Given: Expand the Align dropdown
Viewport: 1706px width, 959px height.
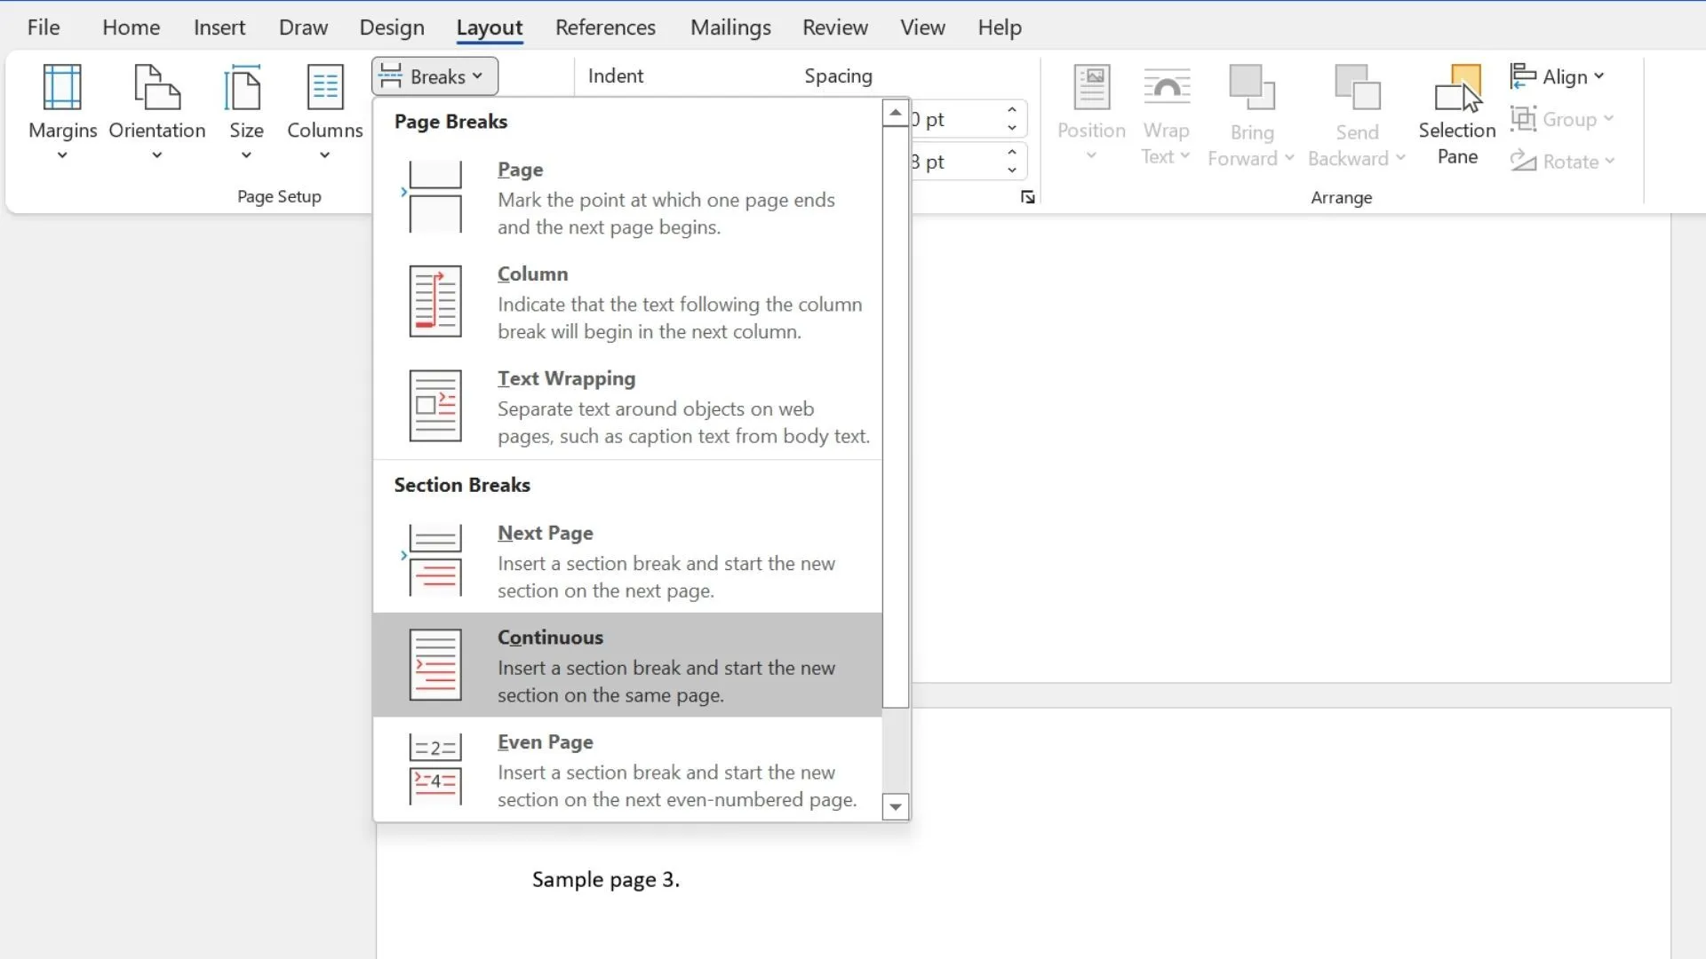Looking at the screenshot, I should pyautogui.click(x=1559, y=76).
